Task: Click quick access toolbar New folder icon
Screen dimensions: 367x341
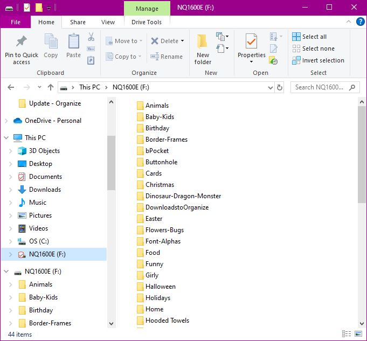Action: tap(39, 8)
